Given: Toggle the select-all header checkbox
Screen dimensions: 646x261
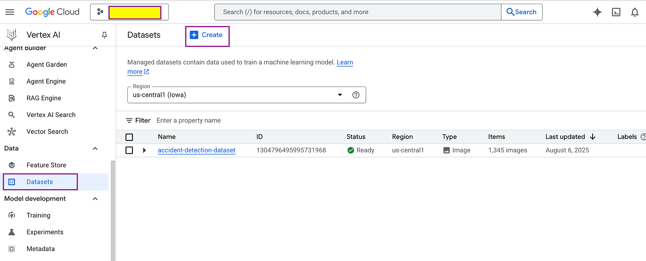Looking at the screenshot, I should point(129,137).
